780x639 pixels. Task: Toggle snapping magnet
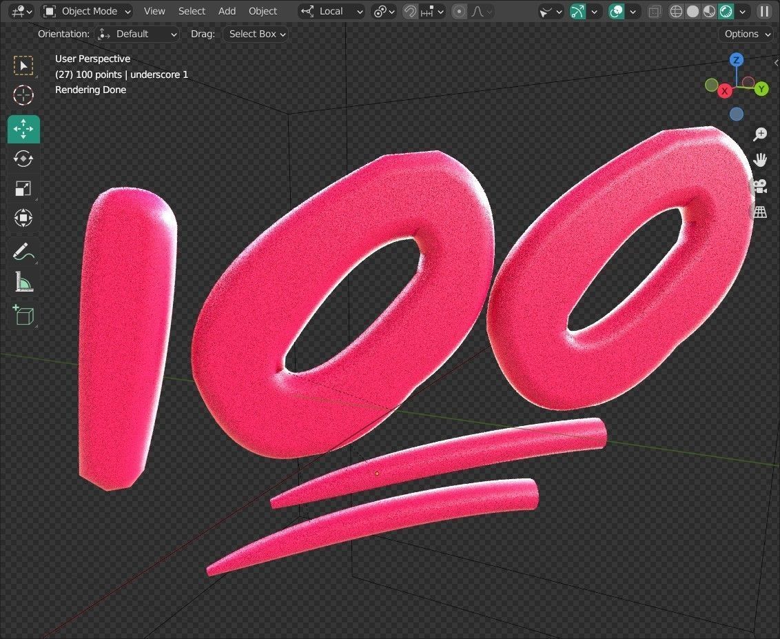[x=410, y=11]
